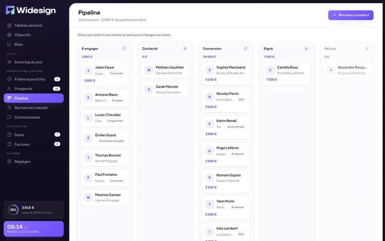Viewport: 385px width, 241px height.
Task: Click the Signé column header
Action: pyautogui.click(x=268, y=49)
